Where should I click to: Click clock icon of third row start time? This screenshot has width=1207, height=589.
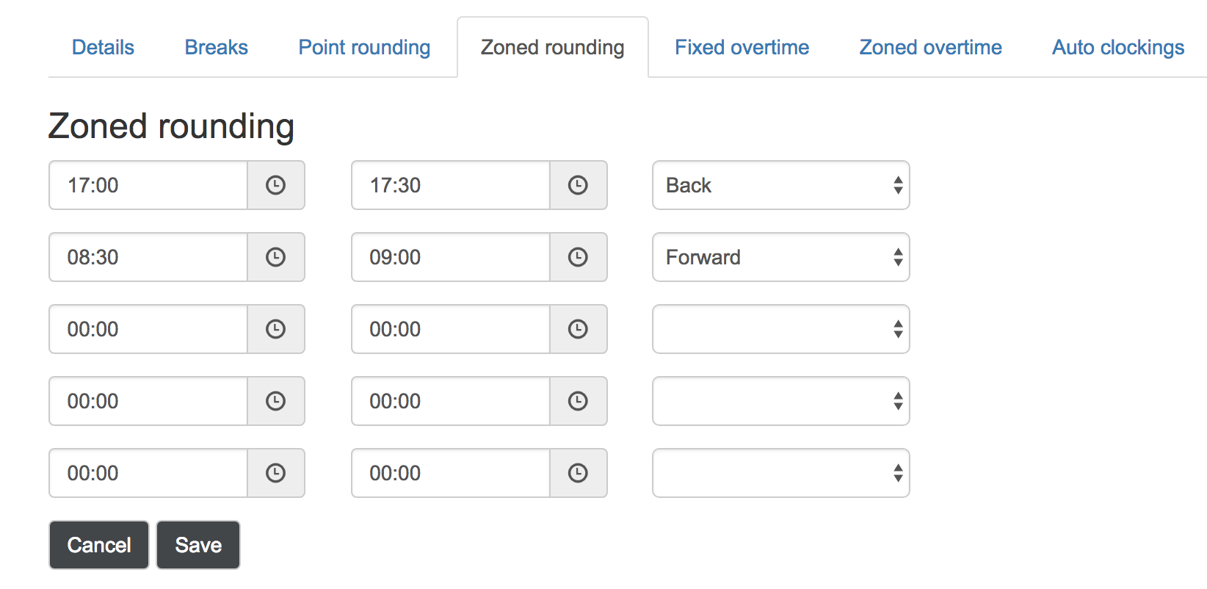[276, 329]
